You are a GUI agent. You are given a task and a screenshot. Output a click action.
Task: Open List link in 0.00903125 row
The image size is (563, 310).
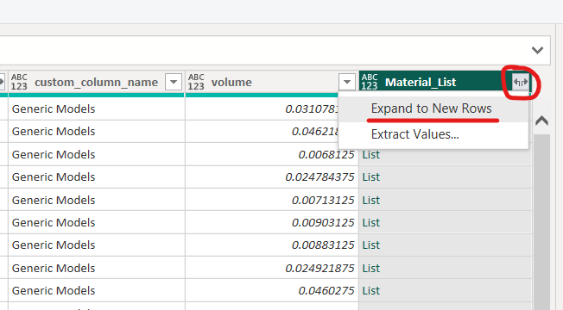371,223
